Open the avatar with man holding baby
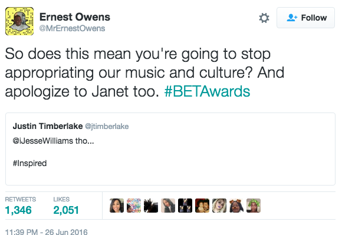Viewport: 342px width, 235px height. click(x=202, y=206)
